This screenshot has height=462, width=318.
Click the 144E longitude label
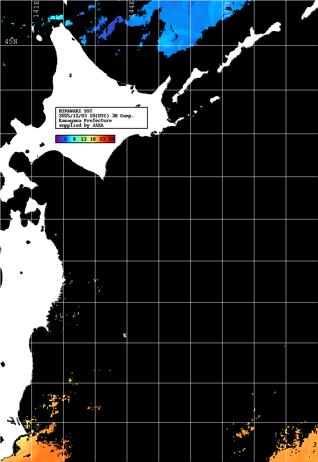[x=132, y=9]
